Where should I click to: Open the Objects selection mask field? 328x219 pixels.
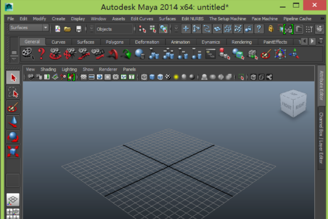(x=114, y=29)
